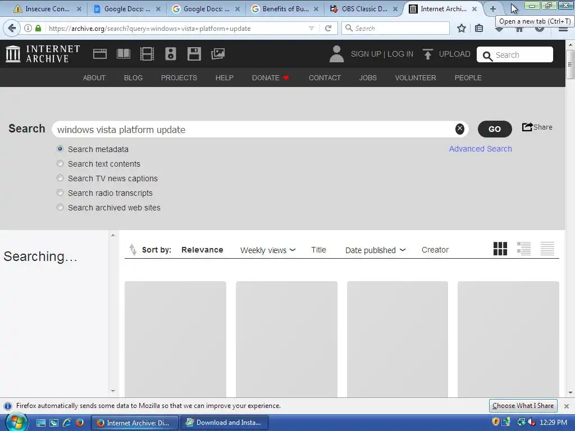Click the Choose What I Share button
The height and width of the screenshot is (431, 575).
click(x=523, y=406)
